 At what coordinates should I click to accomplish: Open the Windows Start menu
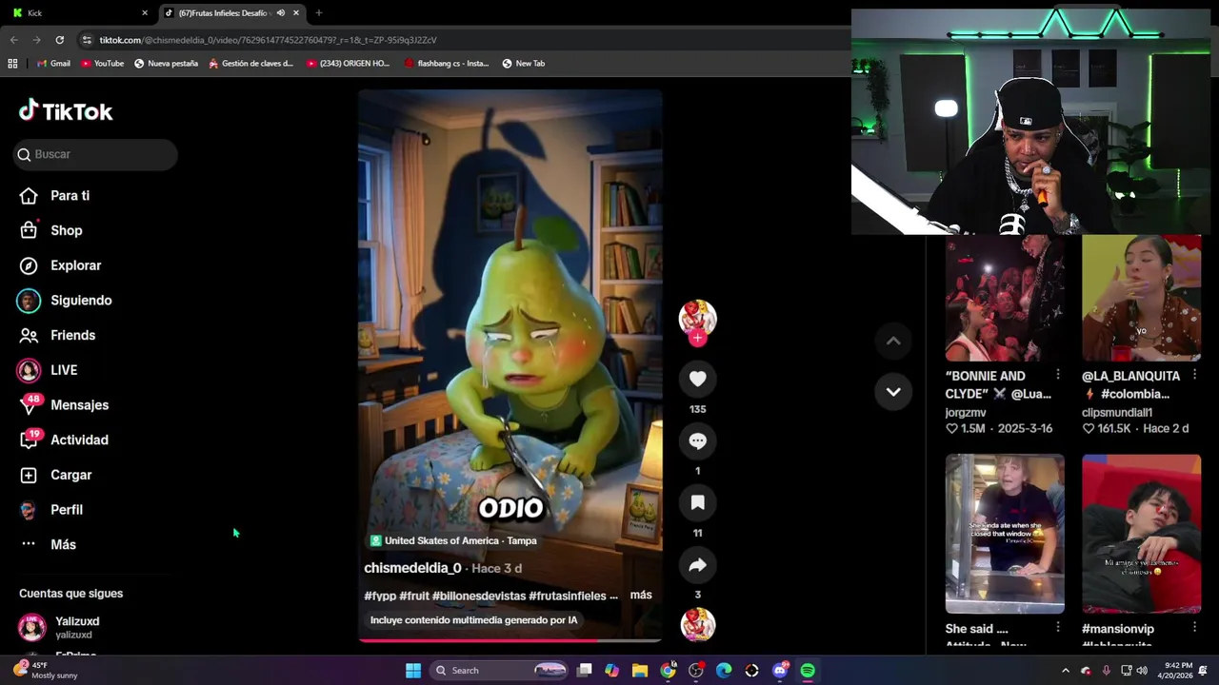click(413, 671)
